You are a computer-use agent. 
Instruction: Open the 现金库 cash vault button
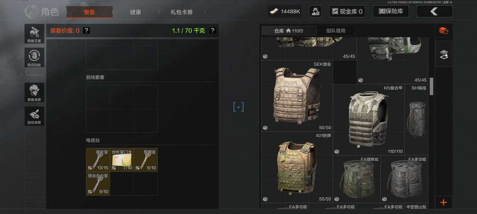tap(347, 11)
